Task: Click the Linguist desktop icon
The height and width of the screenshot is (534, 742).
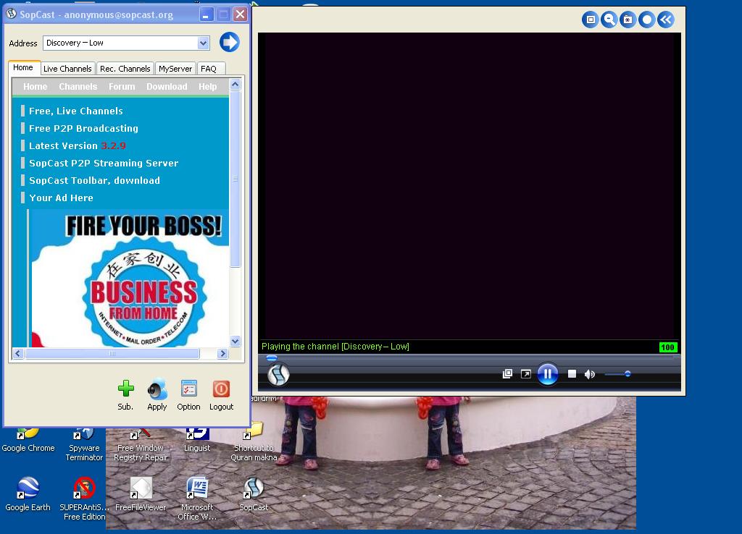Action: (197, 440)
